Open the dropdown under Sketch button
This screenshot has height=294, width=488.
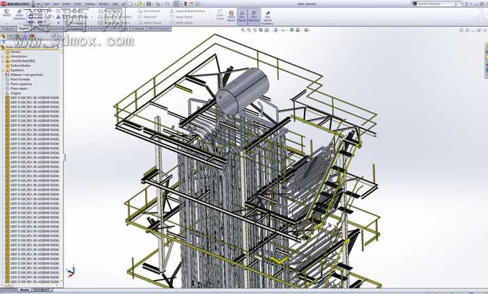[6, 23]
